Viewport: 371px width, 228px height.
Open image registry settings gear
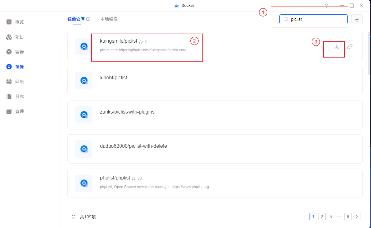coord(357,19)
